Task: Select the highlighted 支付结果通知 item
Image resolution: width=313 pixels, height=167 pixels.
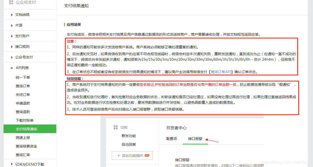Action: pyautogui.click(x=30, y=129)
